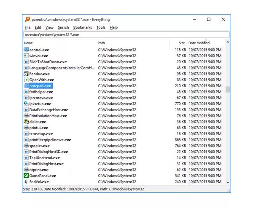Open the Edit menu
The width and height of the screenshot is (253, 208).
(38, 27)
